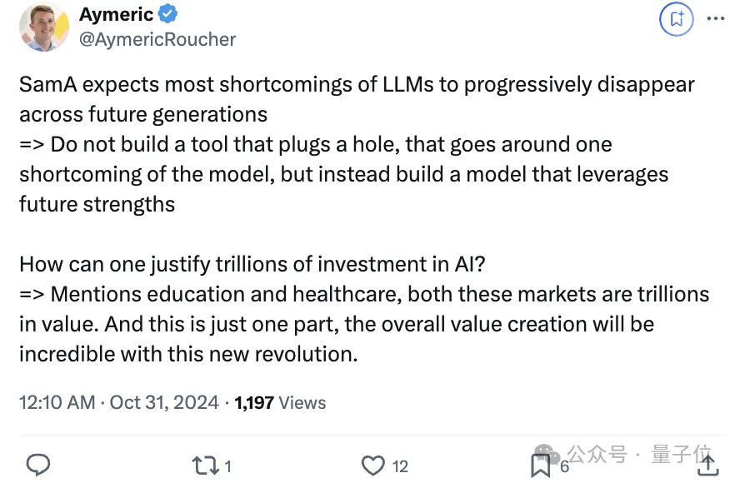The image size is (735, 483).
Task: Click the display name Aymeric
Action: (x=117, y=14)
